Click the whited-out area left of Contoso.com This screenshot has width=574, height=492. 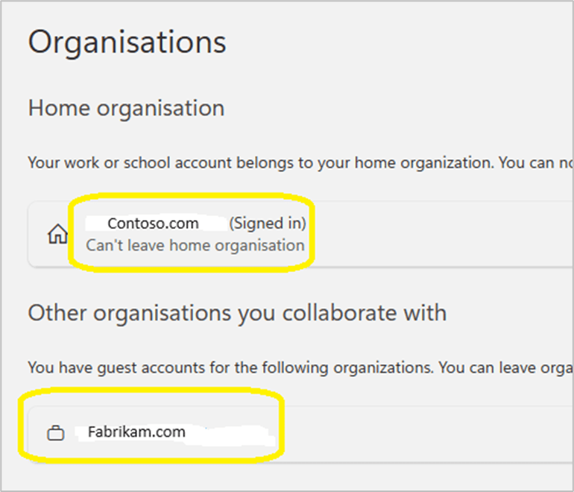[95, 223]
